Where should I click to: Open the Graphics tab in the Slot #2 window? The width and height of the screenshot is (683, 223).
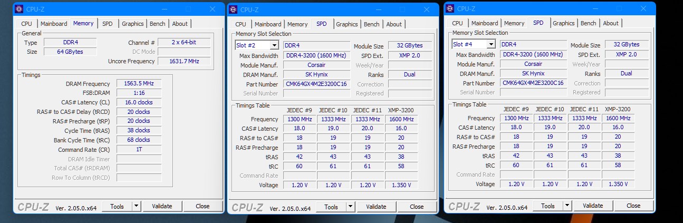347,24
